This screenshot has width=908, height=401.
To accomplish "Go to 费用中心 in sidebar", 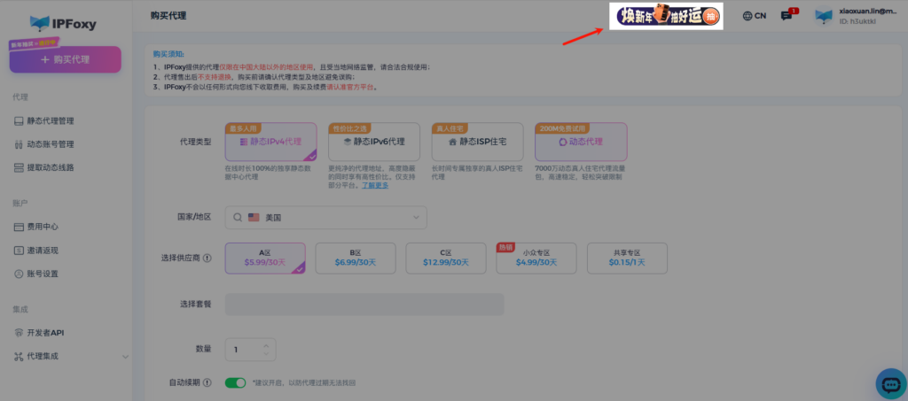I will [x=43, y=227].
